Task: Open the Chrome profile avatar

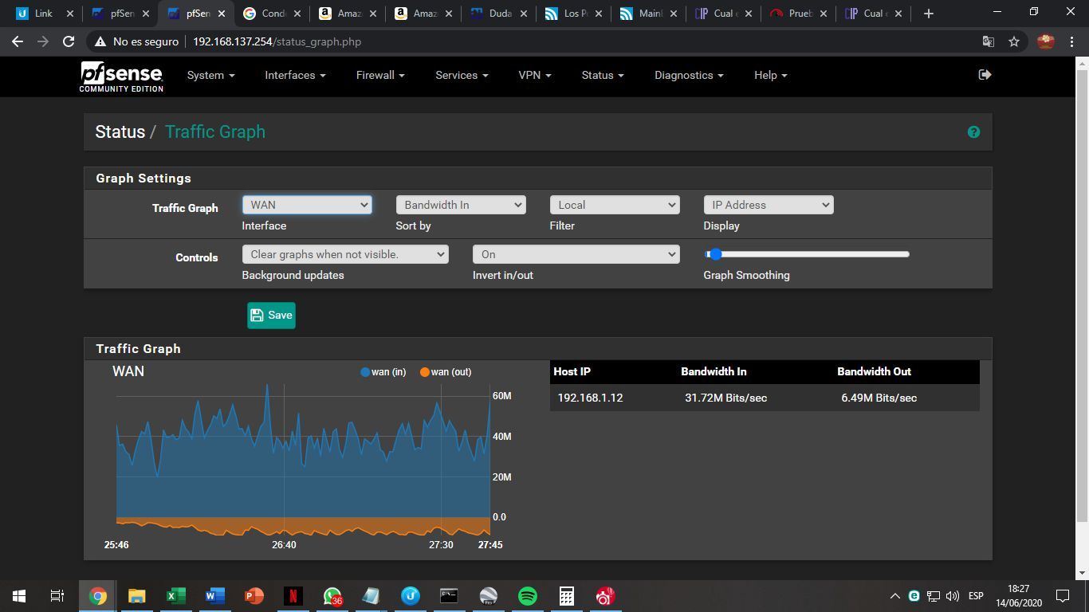Action: [x=1046, y=41]
